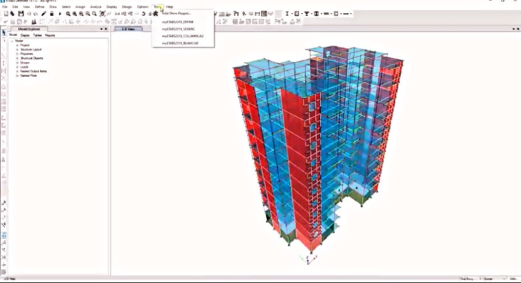This screenshot has height=283, width=521.
Task: Expand the Structure Layout tree node
Action: (x=17, y=49)
